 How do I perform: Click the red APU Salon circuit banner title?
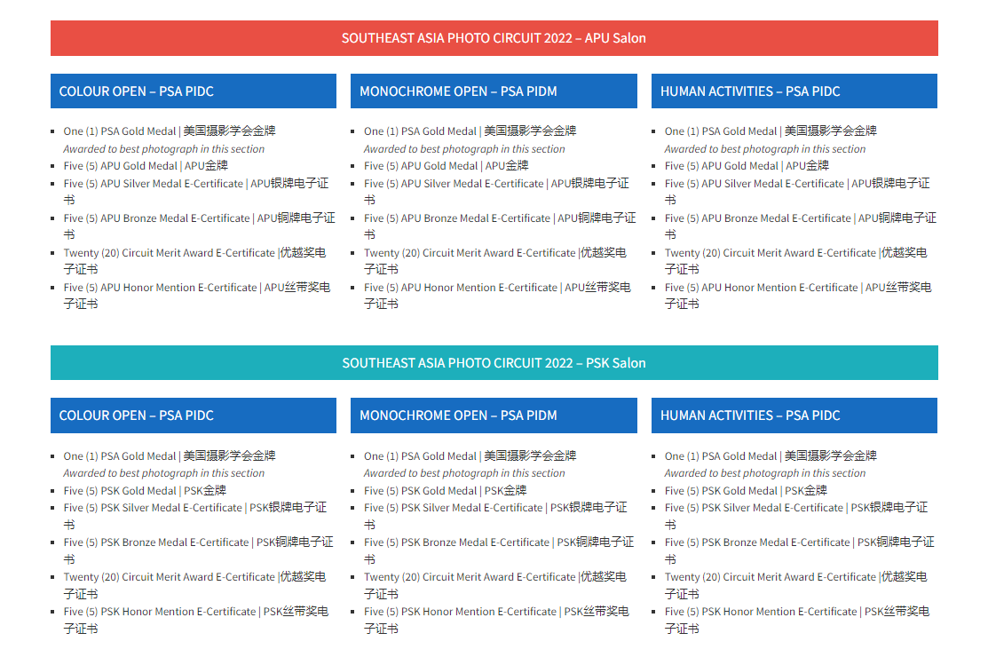494,38
